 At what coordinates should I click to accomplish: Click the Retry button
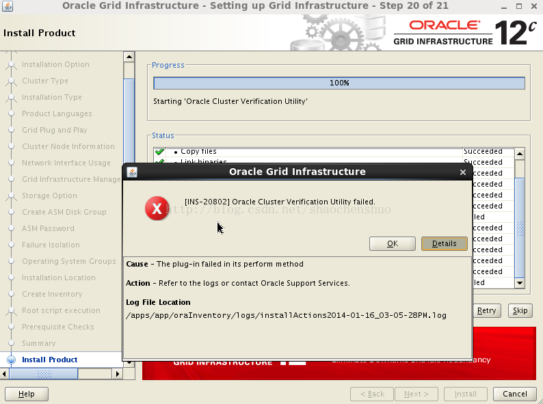486,310
